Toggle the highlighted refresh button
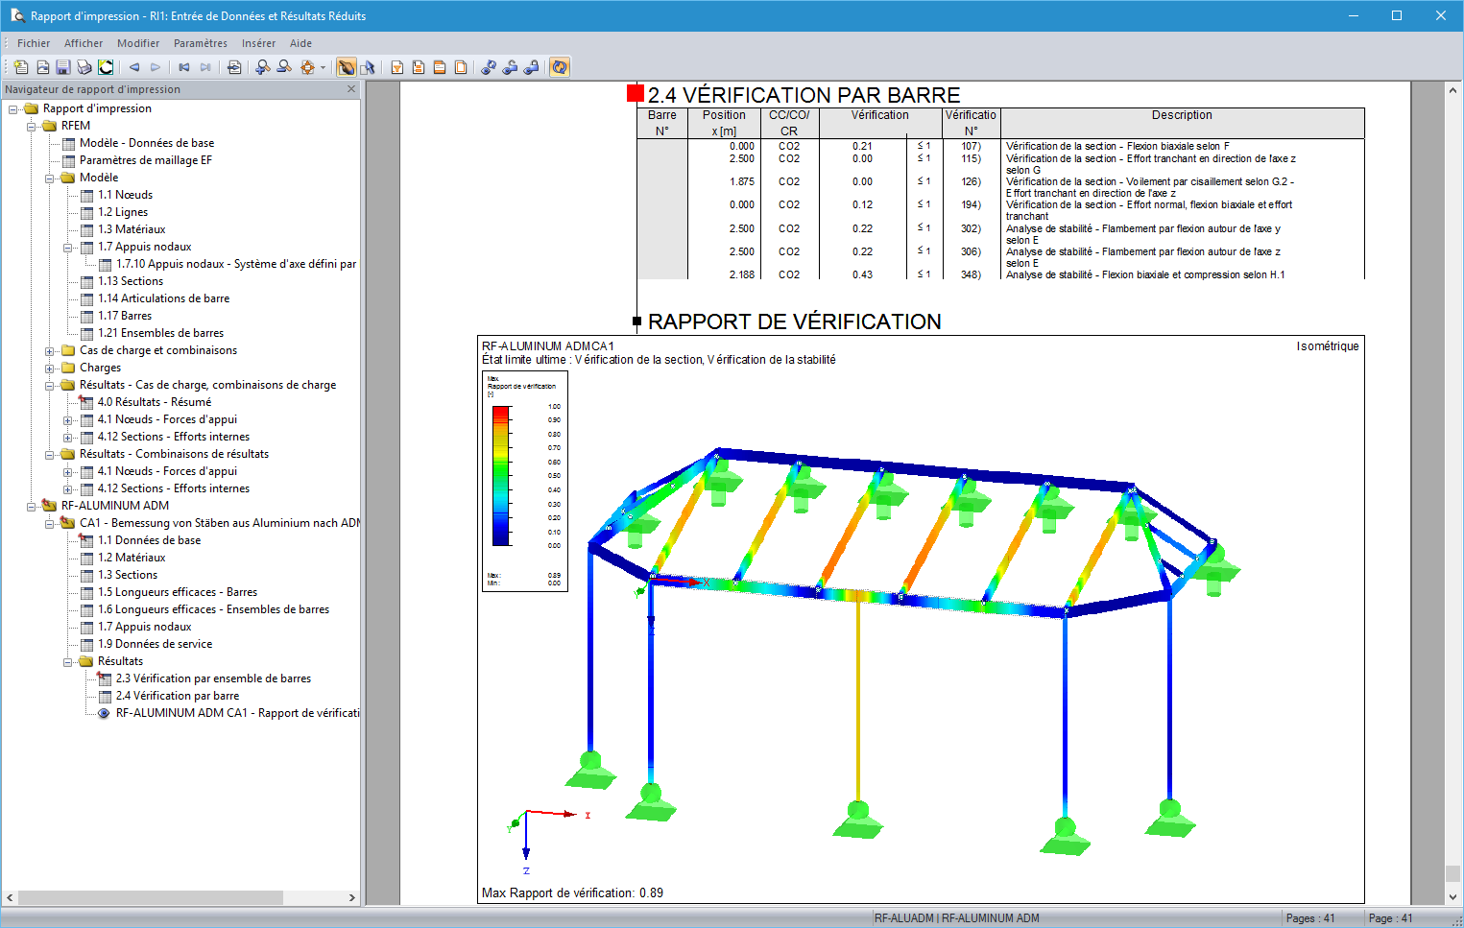The width and height of the screenshot is (1464, 928). 560,67
